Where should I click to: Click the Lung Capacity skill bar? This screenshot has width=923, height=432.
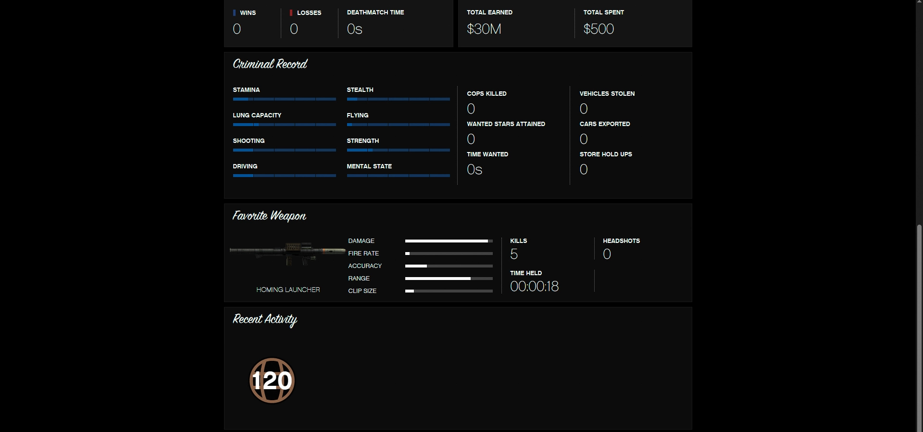point(284,125)
